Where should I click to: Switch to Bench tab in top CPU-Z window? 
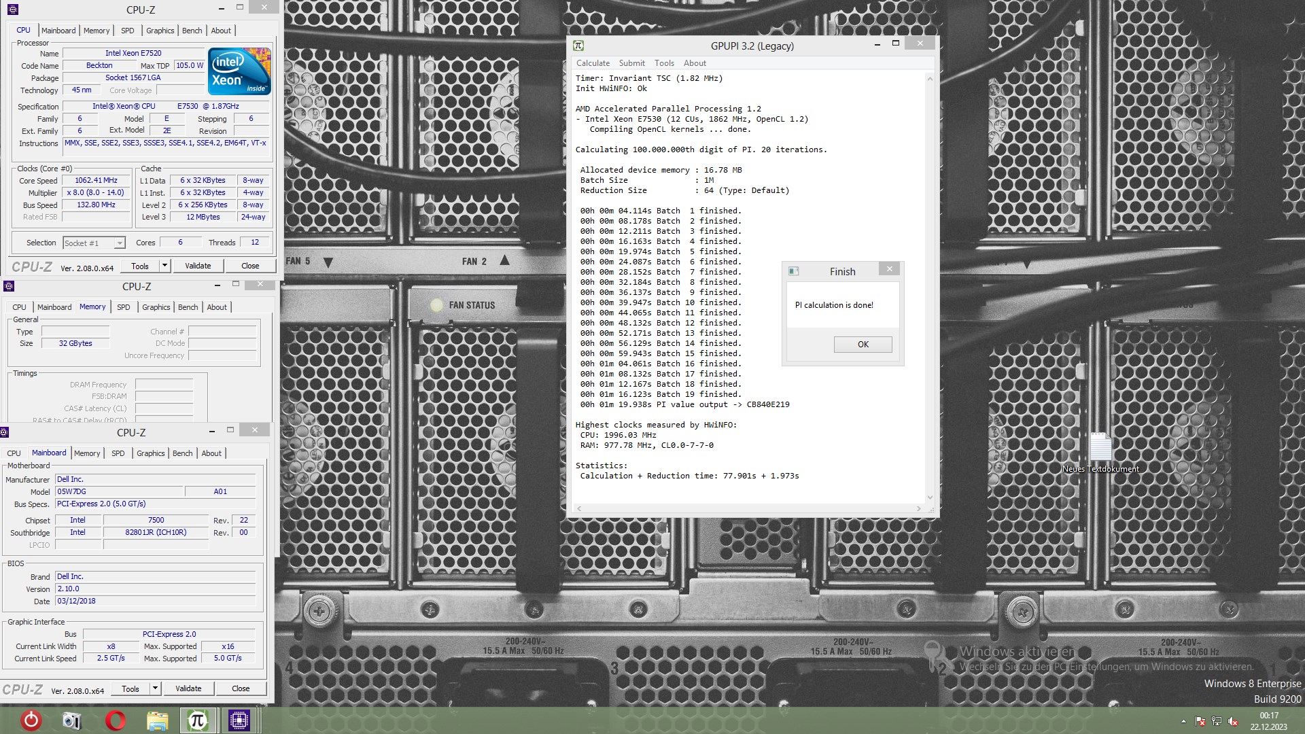[x=192, y=31]
